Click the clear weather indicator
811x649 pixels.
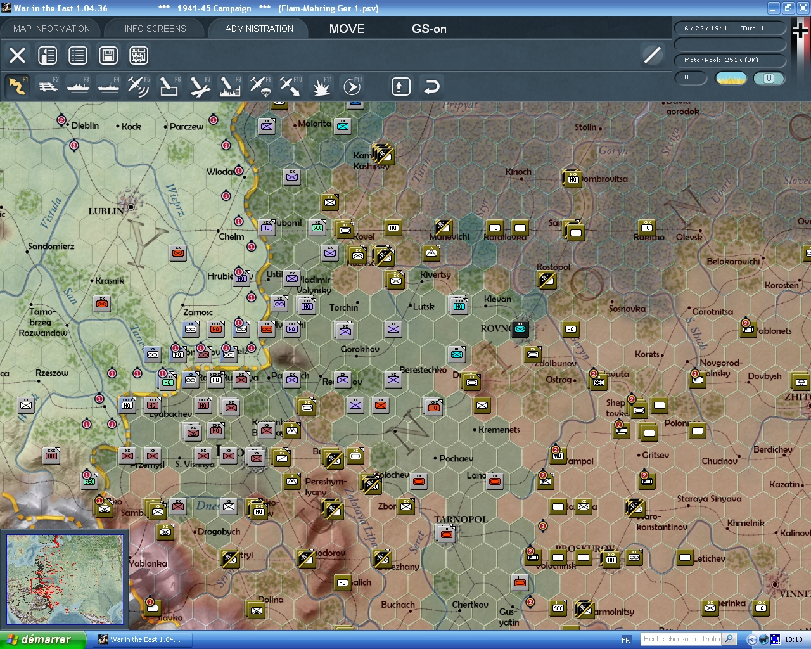[731, 78]
